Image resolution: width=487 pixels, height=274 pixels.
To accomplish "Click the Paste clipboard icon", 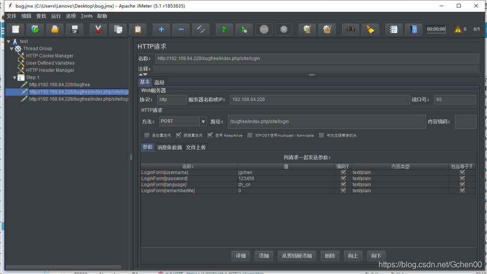I will click(138, 29).
